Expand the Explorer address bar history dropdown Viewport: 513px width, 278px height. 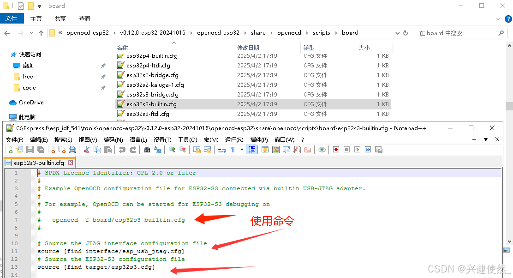click(x=398, y=33)
